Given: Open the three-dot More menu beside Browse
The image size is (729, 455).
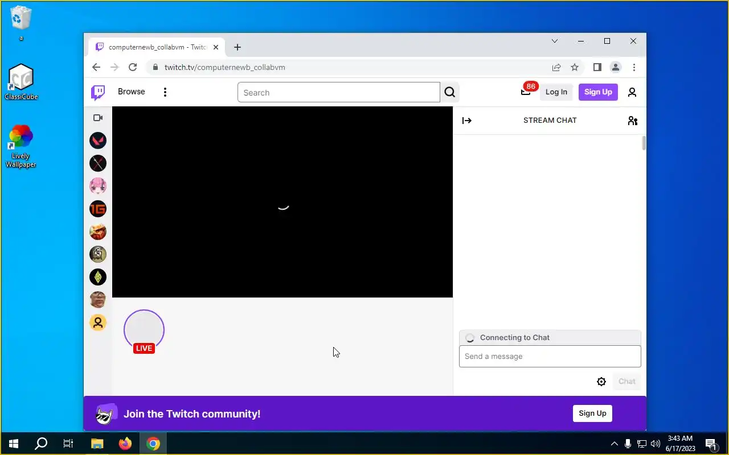Looking at the screenshot, I should pos(165,92).
